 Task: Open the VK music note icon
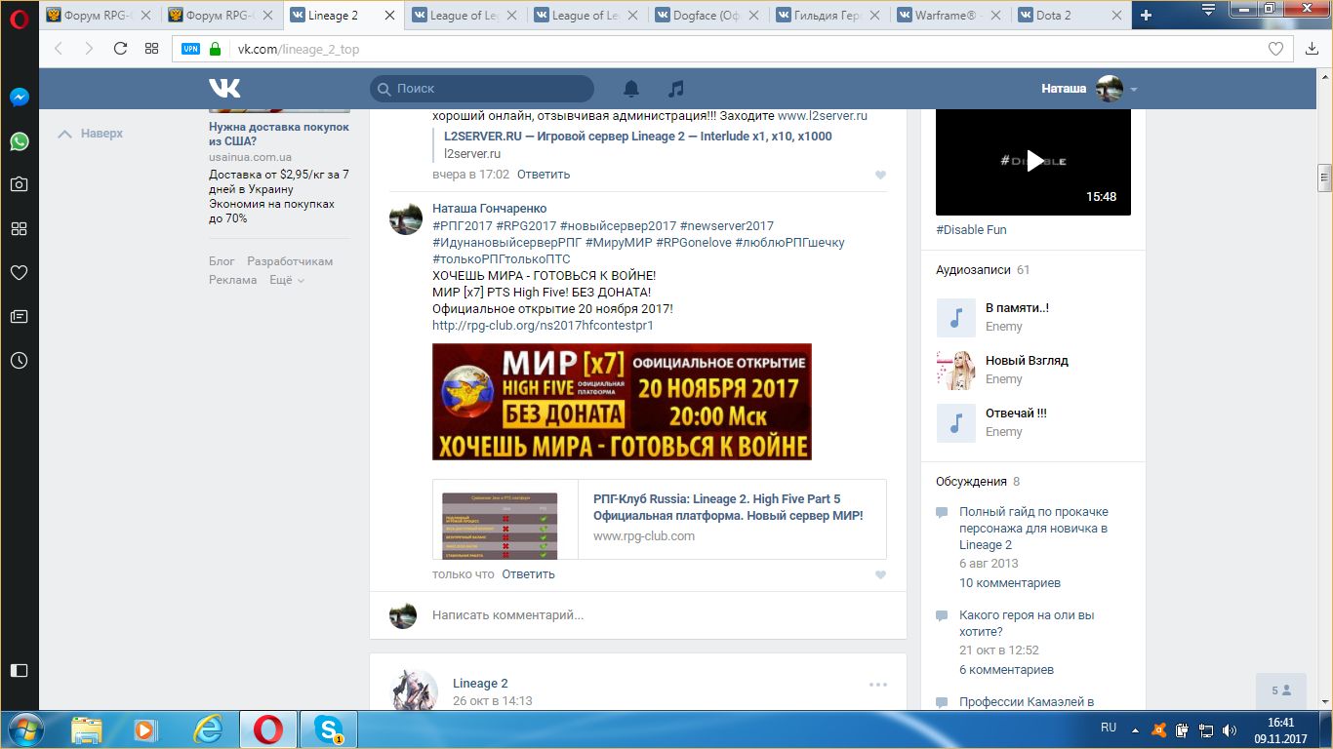tap(675, 89)
